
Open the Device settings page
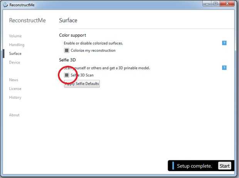tap(15, 62)
